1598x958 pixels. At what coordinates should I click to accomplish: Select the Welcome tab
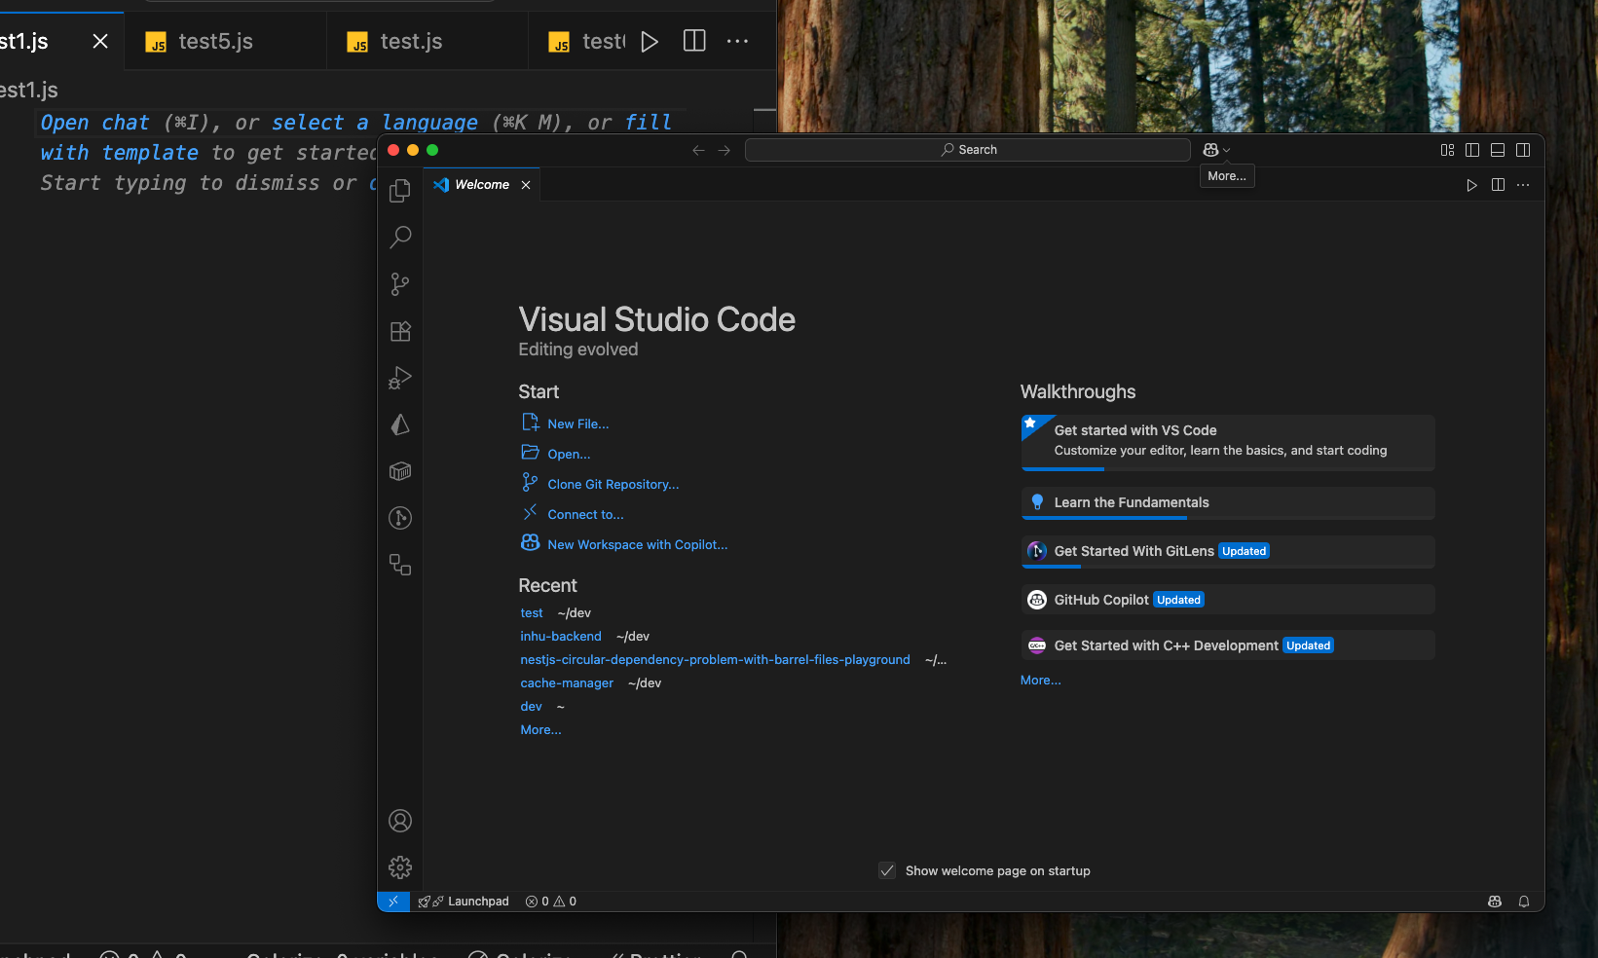coord(481,185)
